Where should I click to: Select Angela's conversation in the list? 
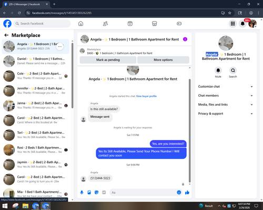35,47
